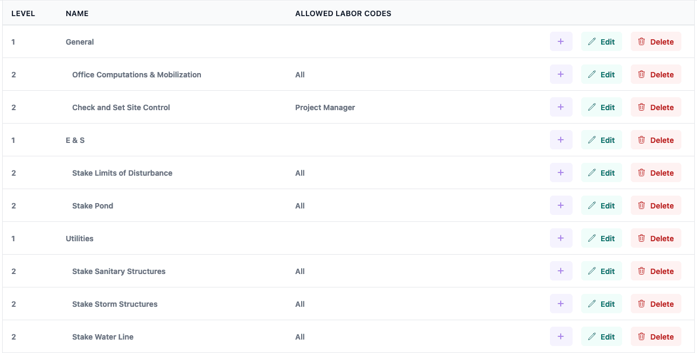Select the Stake Water Line name

[x=103, y=337]
